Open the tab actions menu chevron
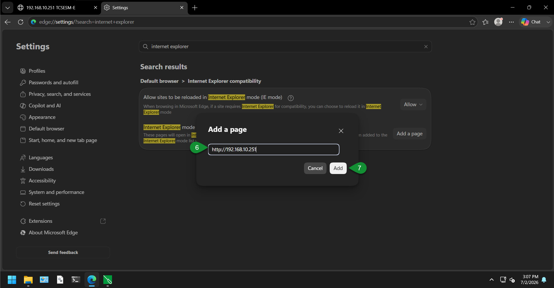The image size is (554, 288). pyautogui.click(x=8, y=8)
